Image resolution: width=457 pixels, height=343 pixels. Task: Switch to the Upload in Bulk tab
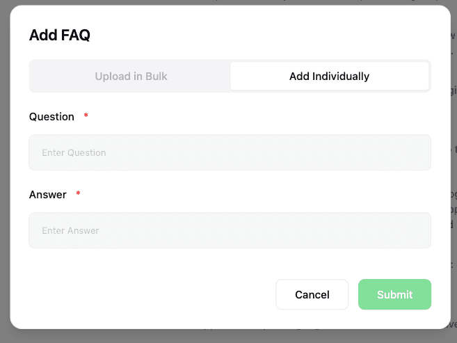tap(131, 77)
